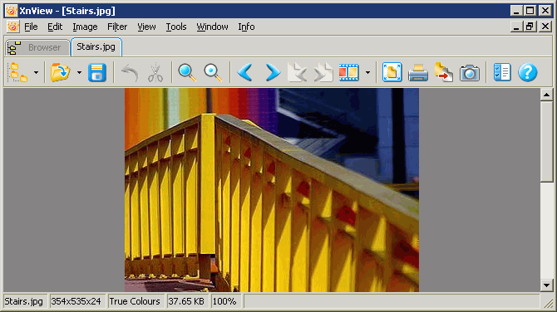Viewport: 557px width, 312px height.
Task: Open the Convert file icon
Action: (444, 72)
